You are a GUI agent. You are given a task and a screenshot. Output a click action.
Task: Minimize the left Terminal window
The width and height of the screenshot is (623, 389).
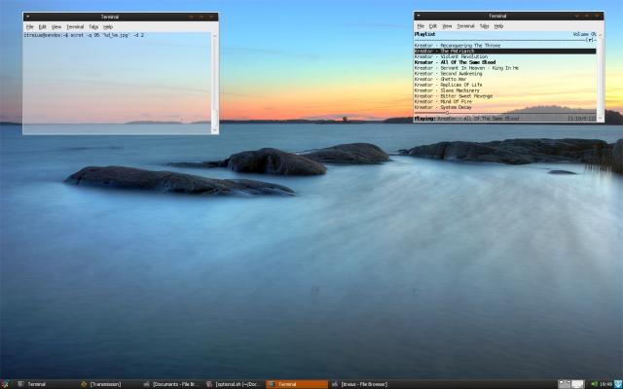click(x=191, y=17)
